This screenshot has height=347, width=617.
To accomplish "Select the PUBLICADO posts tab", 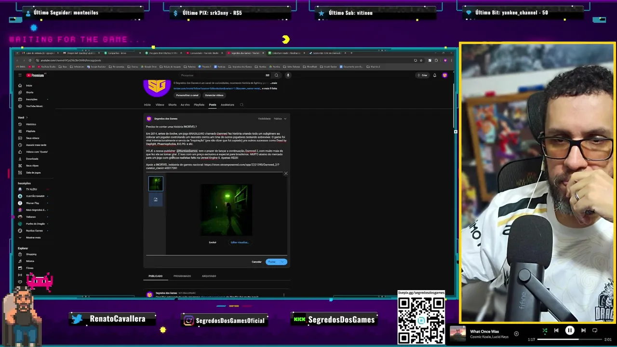I will tap(155, 276).
